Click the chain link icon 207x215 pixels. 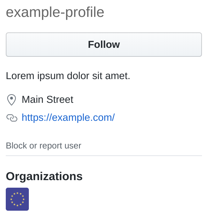[x=12, y=118]
